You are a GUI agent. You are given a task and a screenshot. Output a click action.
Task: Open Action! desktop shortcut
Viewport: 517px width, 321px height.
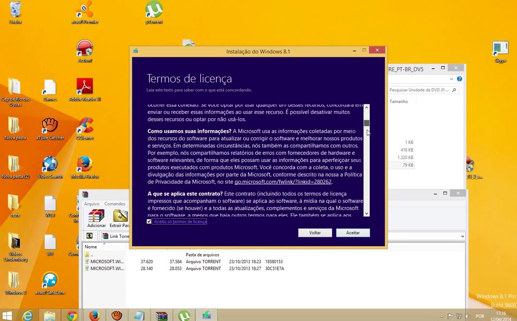(85, 51)
